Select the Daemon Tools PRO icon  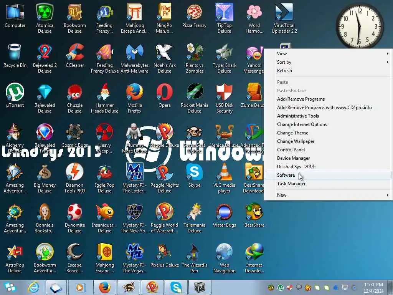(x=75, y=178)
